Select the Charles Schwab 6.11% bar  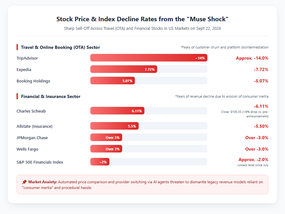coord(117,111)
